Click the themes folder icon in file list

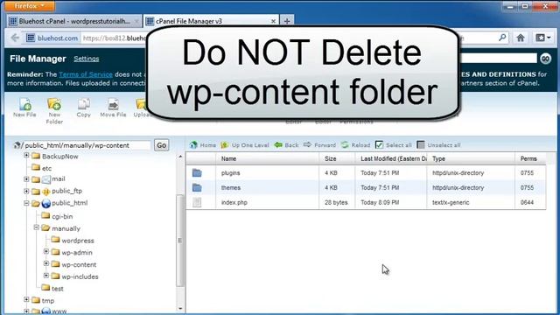197,187
